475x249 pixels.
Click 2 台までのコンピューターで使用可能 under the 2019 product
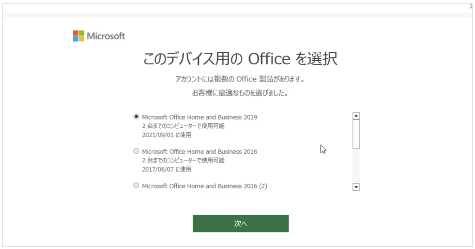point(183,126)
